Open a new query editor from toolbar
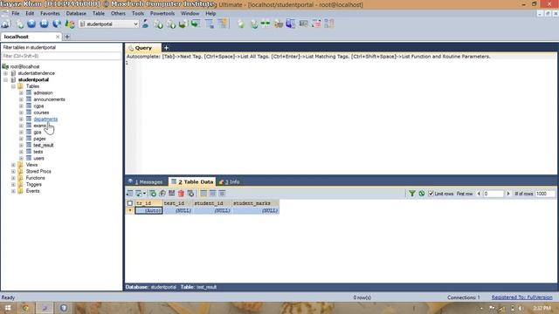The width and height of the screenshot is (559, 314). pyautogui.click(x=20, y=24)
